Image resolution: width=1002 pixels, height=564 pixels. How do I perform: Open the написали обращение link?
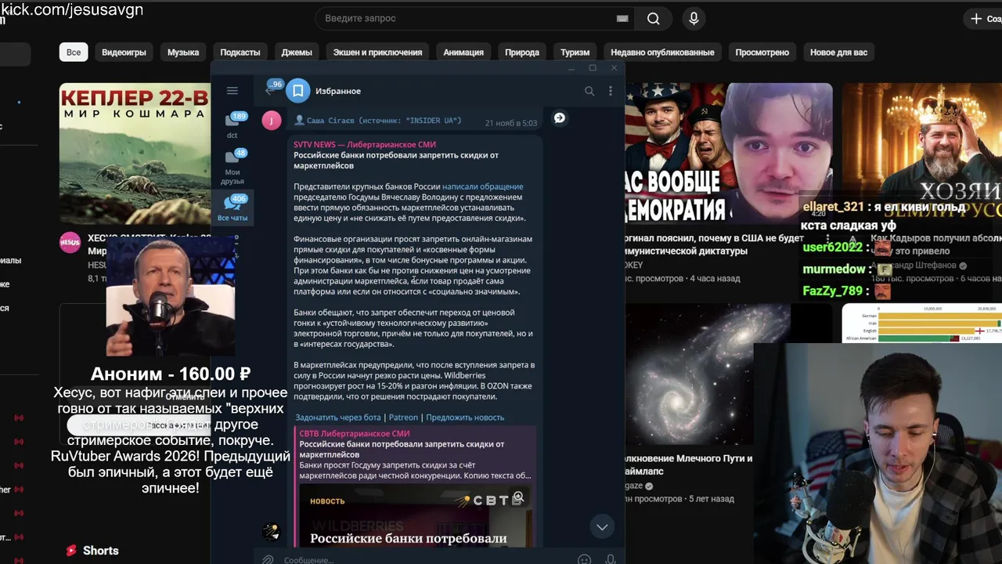click(482, 186)
